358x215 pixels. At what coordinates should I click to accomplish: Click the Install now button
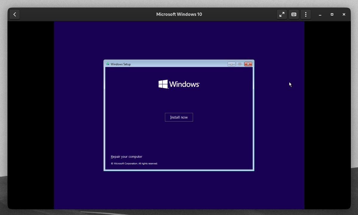click(179, 117)
